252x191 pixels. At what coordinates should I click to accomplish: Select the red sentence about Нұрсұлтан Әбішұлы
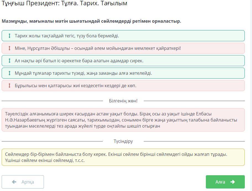[98, 48]
